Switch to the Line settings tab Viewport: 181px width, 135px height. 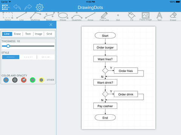point(7,34)
